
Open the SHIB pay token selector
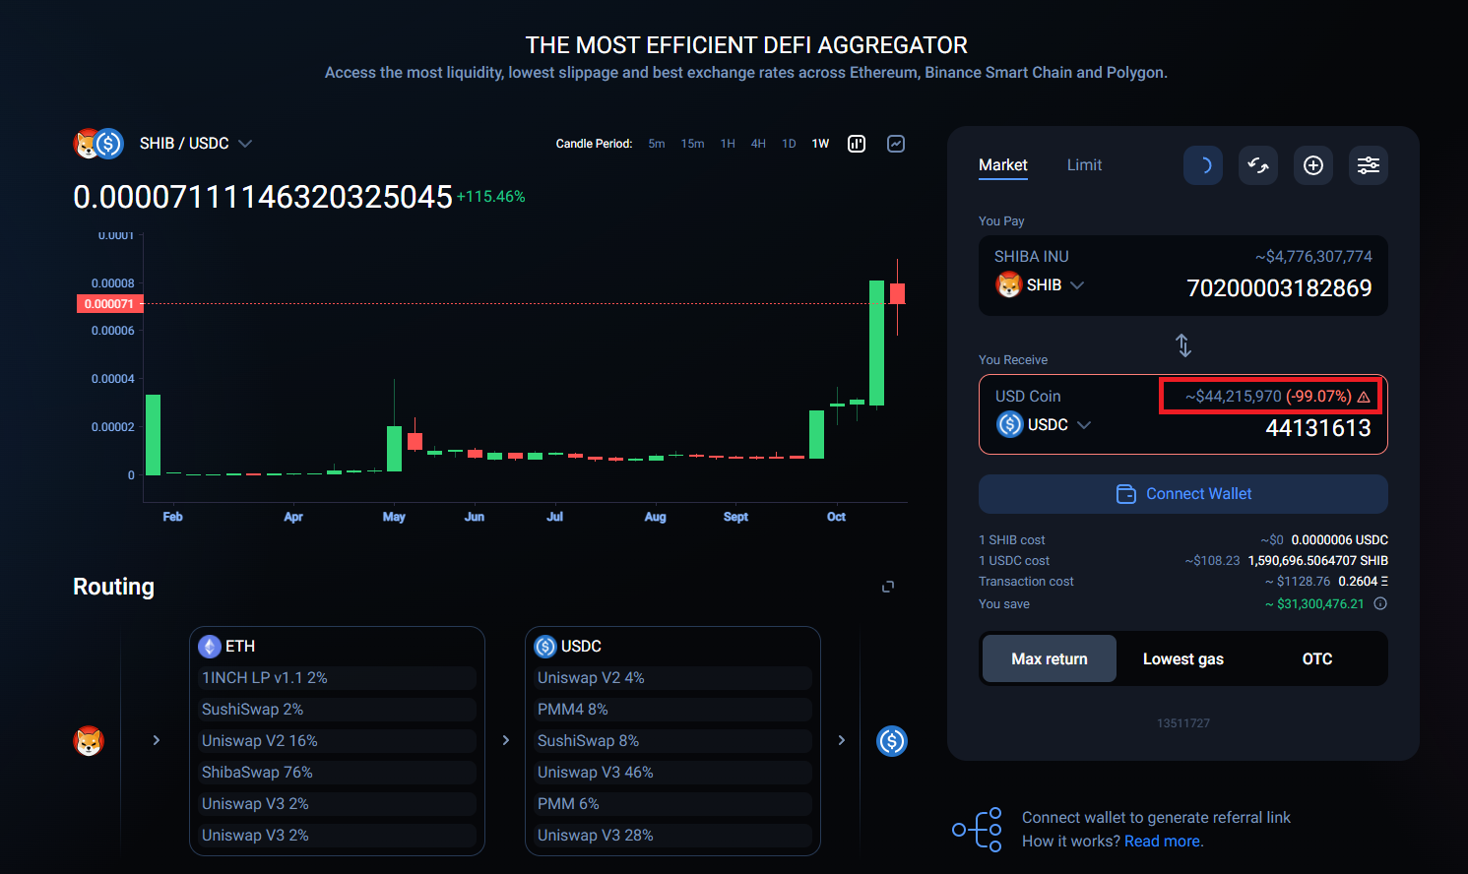1040,285
